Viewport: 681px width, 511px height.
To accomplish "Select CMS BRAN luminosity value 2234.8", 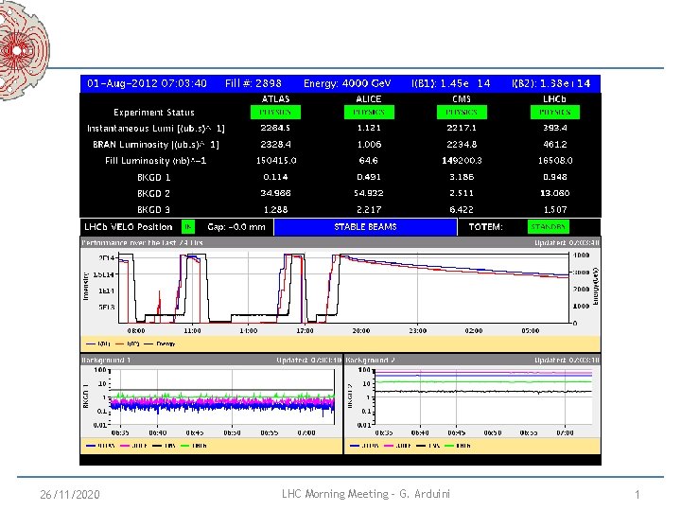I will (462, 144).
